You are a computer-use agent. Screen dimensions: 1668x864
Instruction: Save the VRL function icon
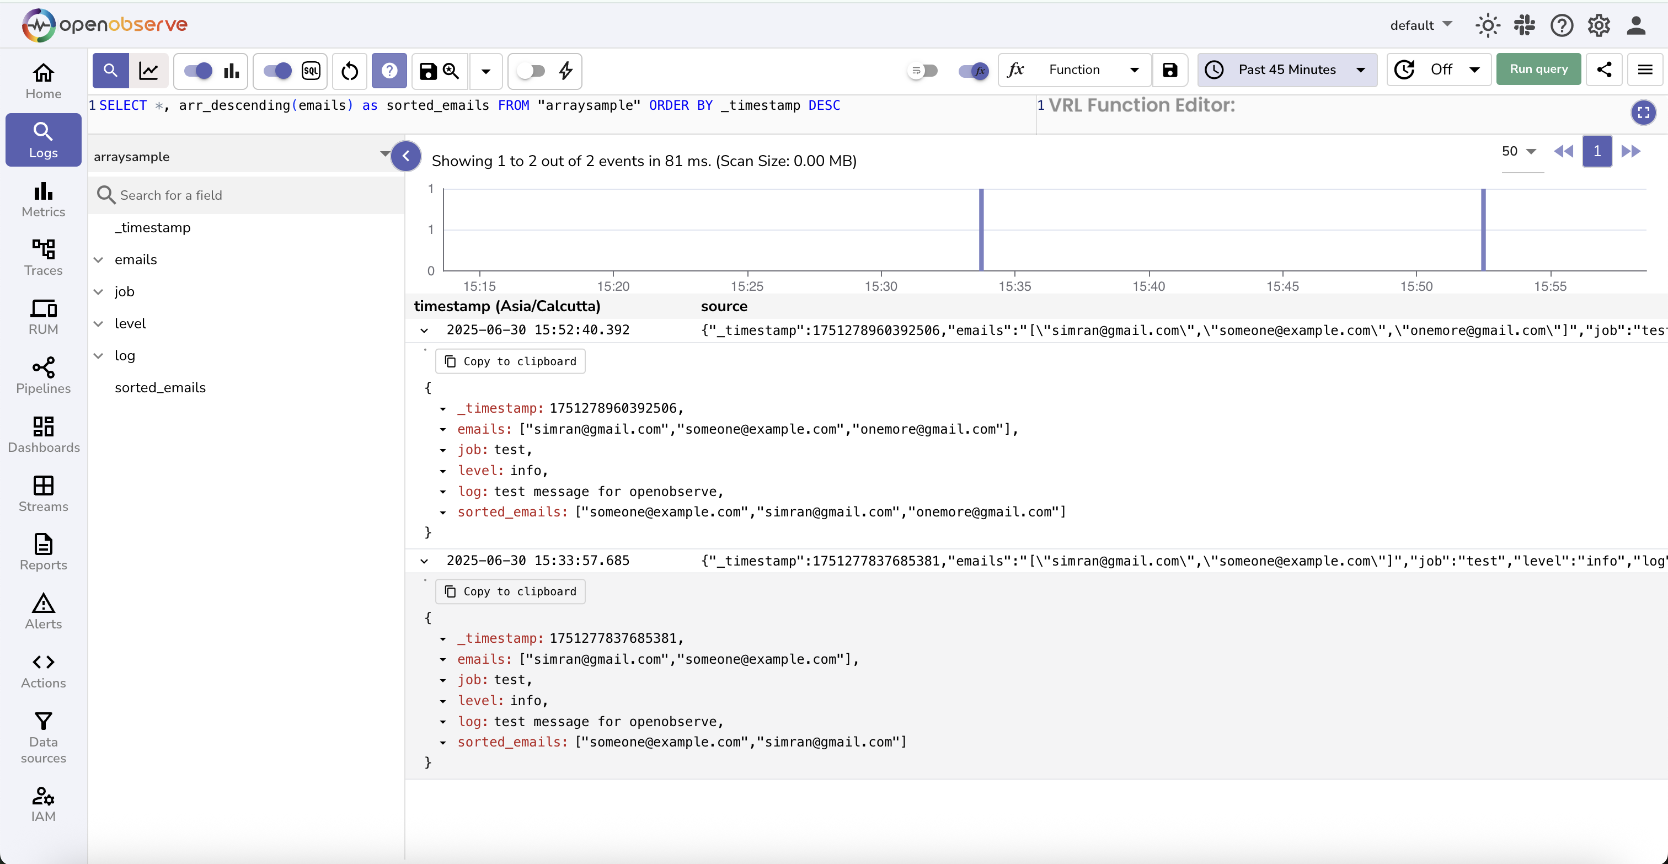1169,70
